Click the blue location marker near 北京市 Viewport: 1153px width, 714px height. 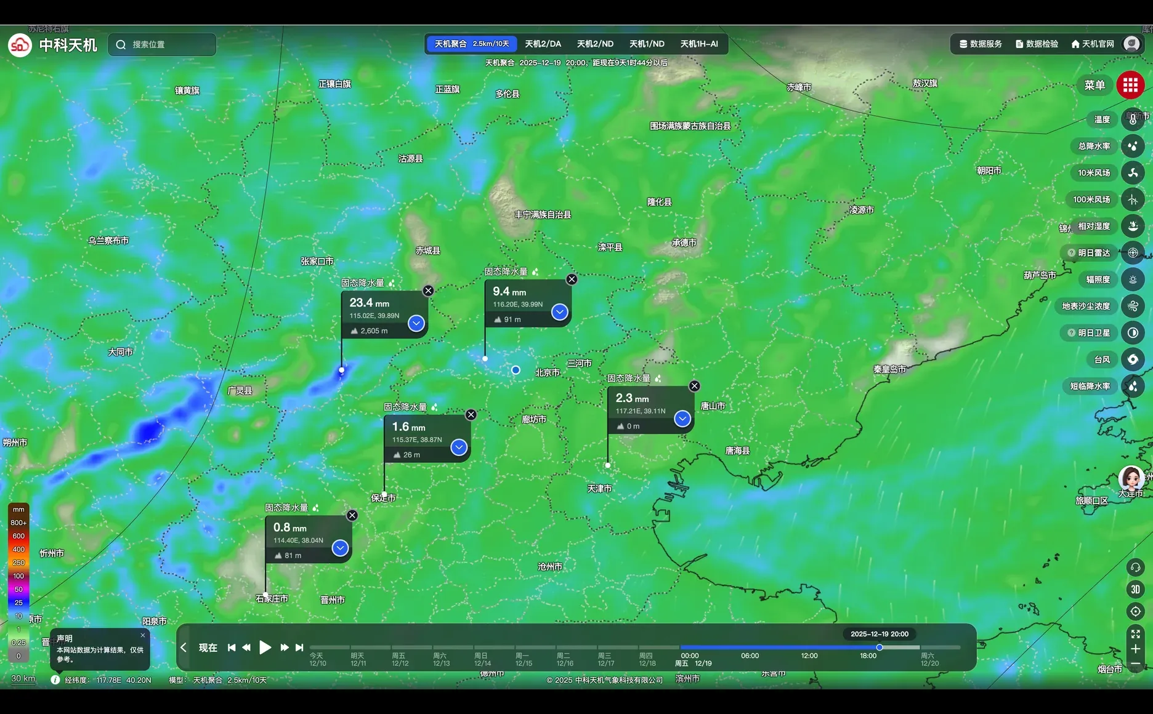pos(516,370)
